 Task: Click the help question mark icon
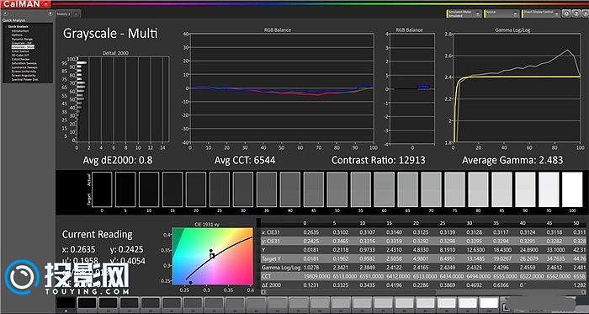coord(576,13)
